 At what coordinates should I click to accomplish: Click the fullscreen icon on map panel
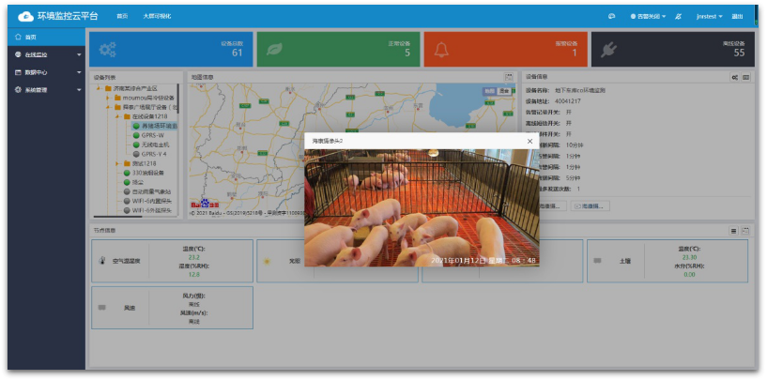(x=508, y=77)
